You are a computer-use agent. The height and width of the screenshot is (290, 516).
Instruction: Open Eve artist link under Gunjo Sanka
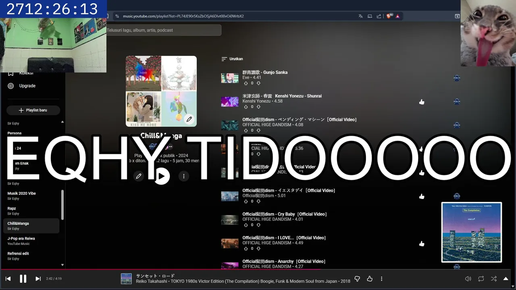[x=246, y=77]
